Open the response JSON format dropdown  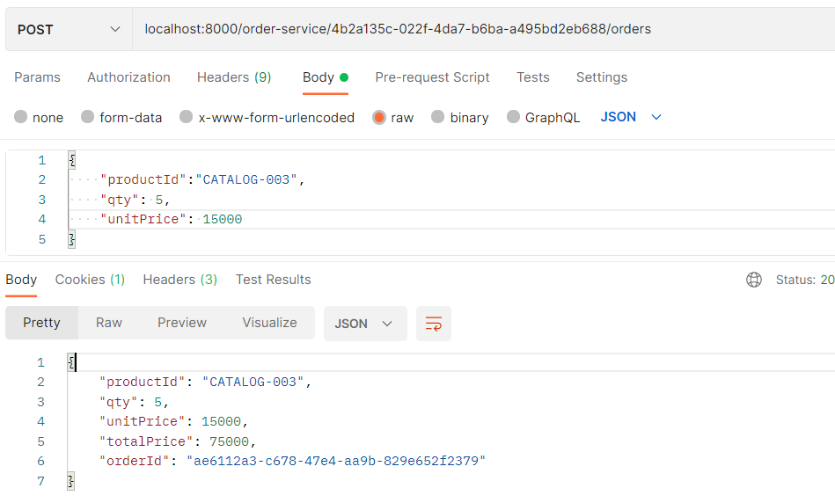(x=365, y=324)
